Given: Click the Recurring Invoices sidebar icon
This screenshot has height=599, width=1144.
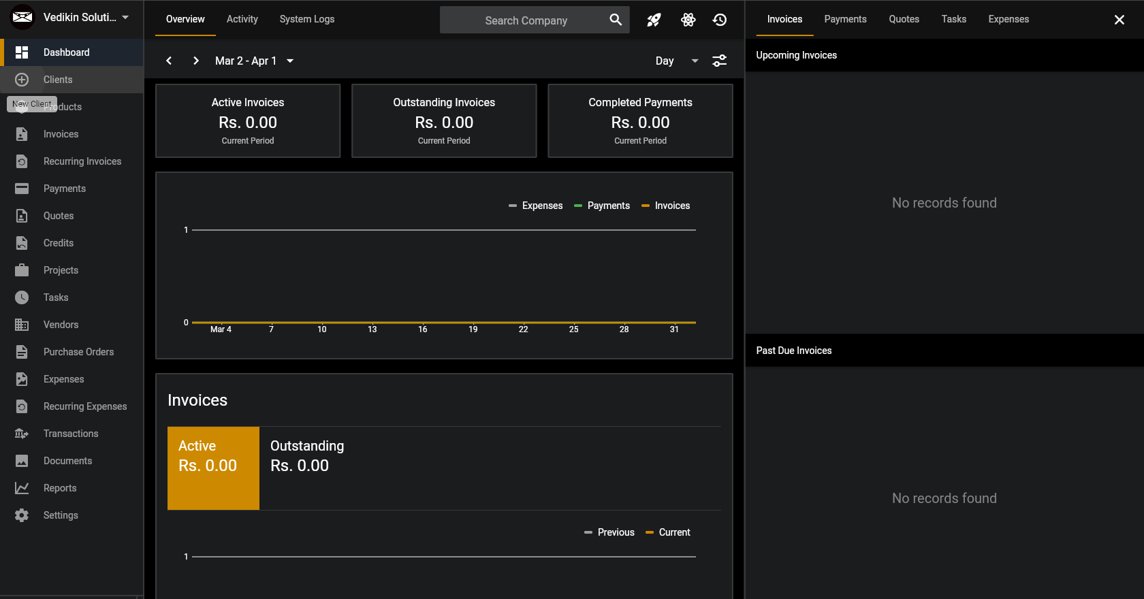Looking at the screenshot, I should (22, 161).
